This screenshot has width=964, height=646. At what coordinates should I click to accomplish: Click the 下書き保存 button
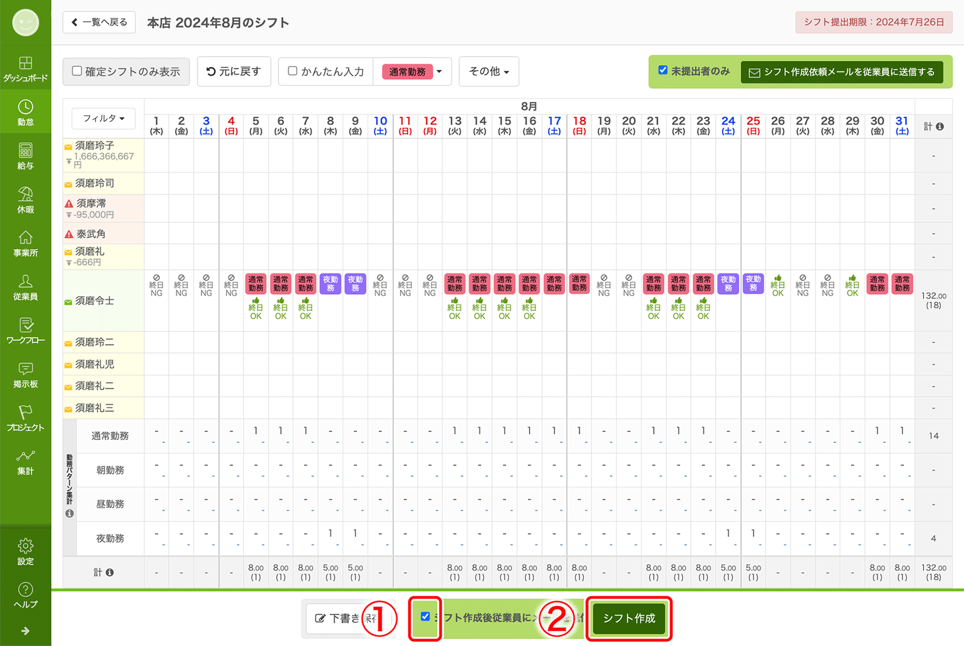(x=347, y=618)
